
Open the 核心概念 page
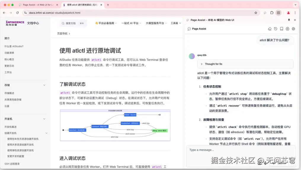[x=9, y=59]
